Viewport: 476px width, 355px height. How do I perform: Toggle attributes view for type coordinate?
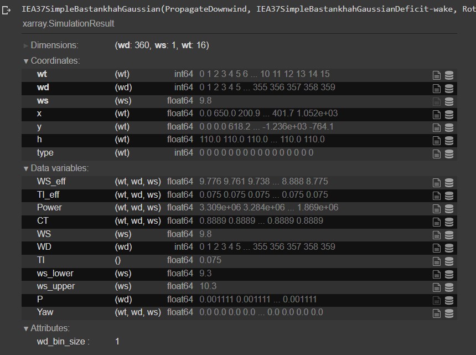coord(437,153)
